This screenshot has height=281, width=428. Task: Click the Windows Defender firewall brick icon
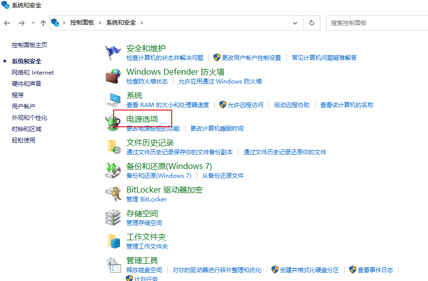coord(113,76)
